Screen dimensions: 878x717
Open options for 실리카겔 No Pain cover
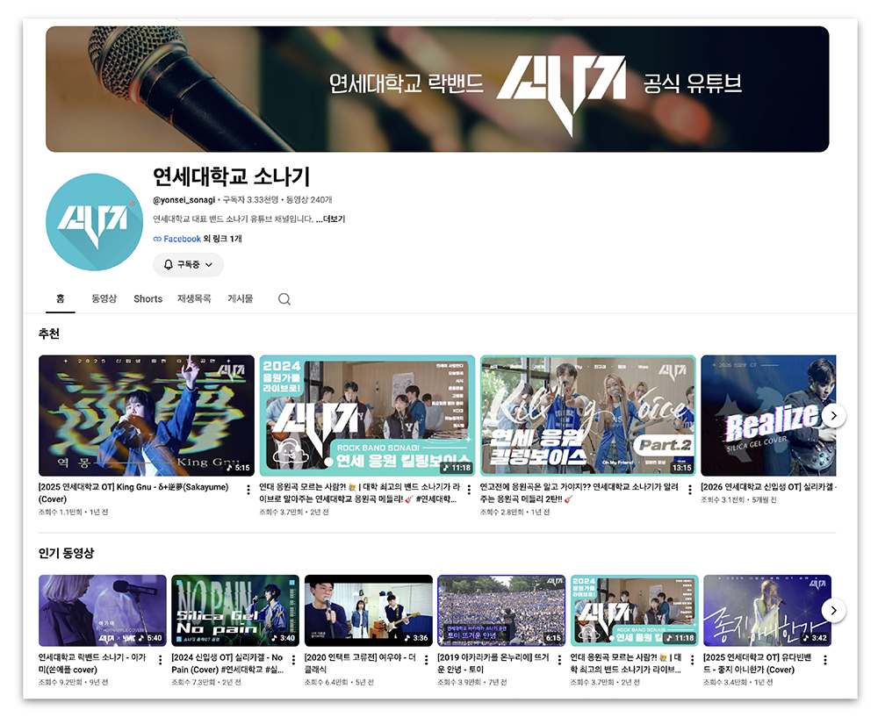coord(293,660)
